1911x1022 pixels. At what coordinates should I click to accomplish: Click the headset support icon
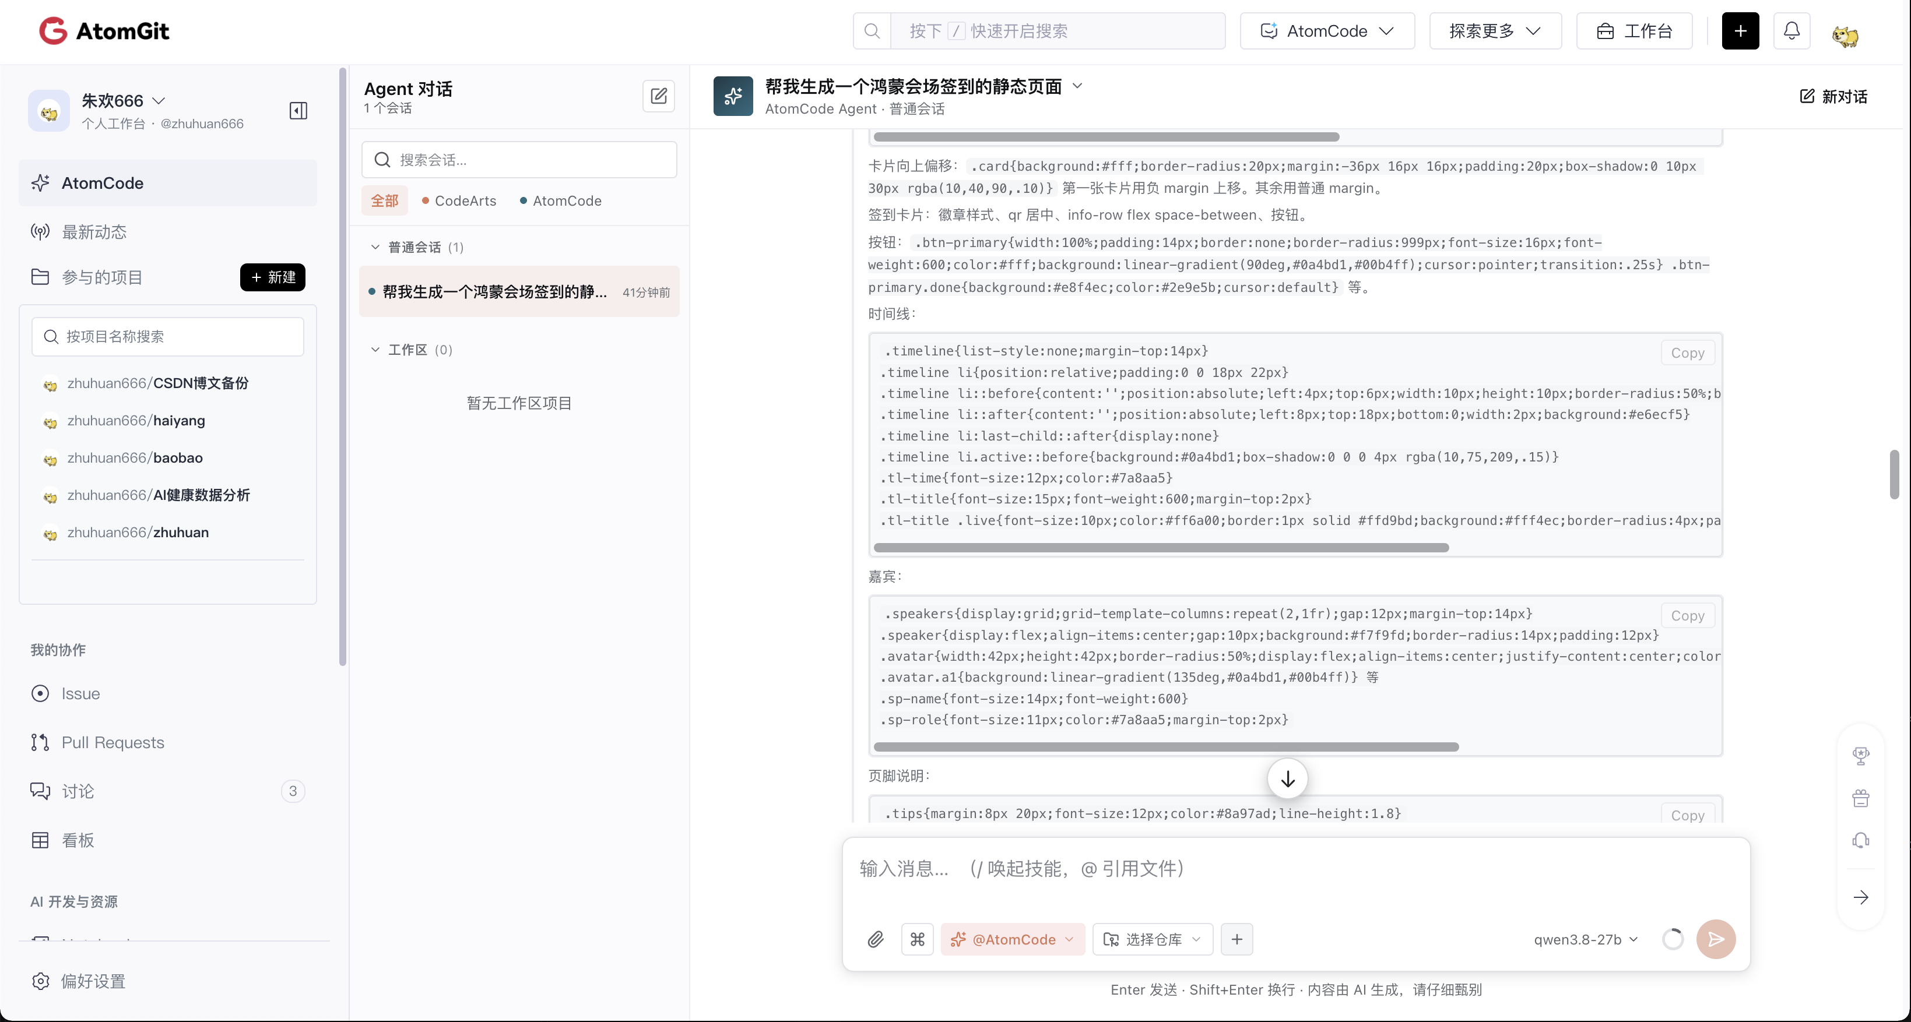pos(1860,840)
